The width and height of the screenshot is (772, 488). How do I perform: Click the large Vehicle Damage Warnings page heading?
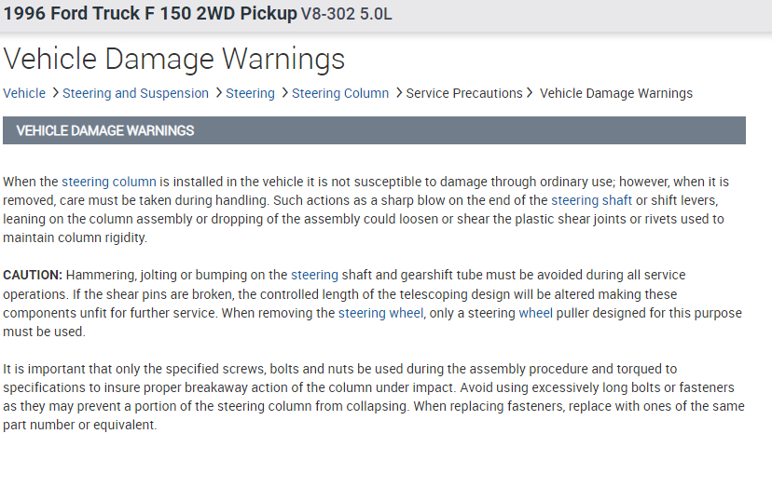pyautogui.click(x=174, y=59)
